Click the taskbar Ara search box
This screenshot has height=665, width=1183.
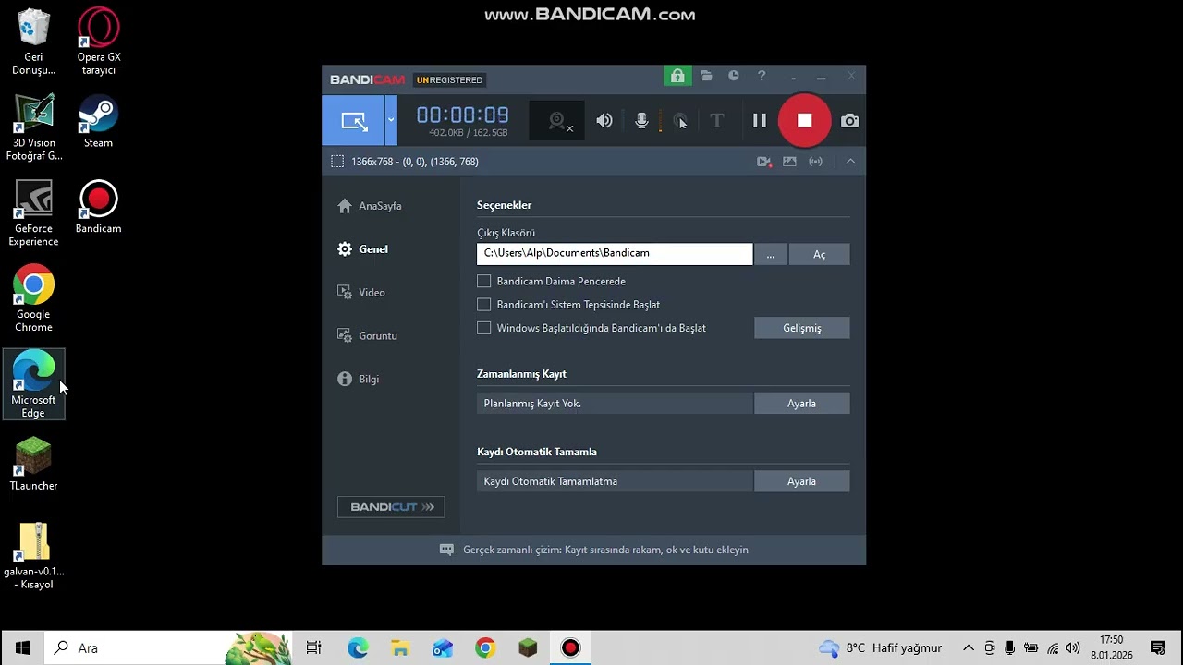click(x=168, y=648)
